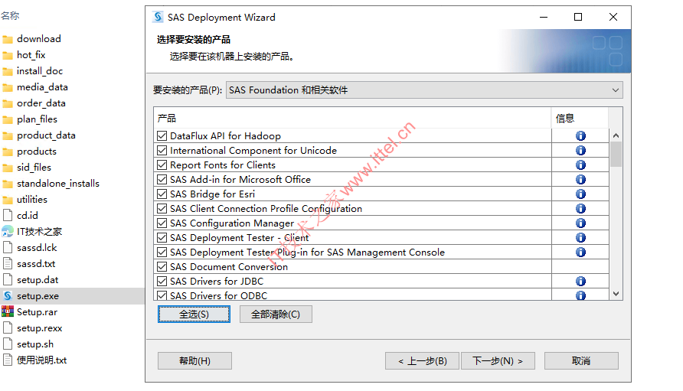The width and height of the screenshot is (683, 391).
Task: Toggle SAS Drivers for ODBC checkbox
Action: pyautogui.click(x=162, y=295)
